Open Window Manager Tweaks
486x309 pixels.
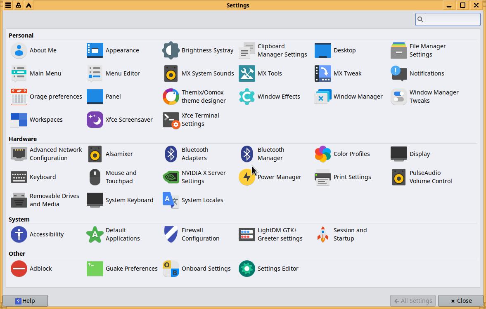click(x=398, y=97)
